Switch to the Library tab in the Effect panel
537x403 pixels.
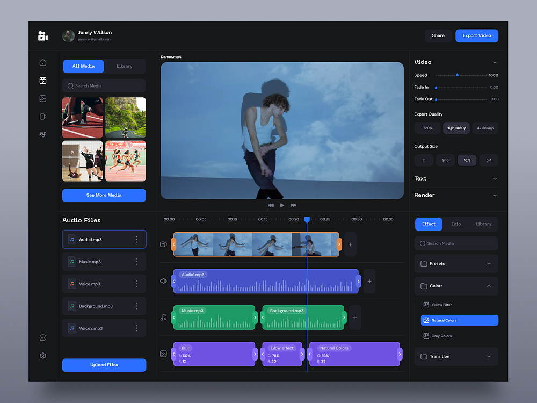pos(483,224)
